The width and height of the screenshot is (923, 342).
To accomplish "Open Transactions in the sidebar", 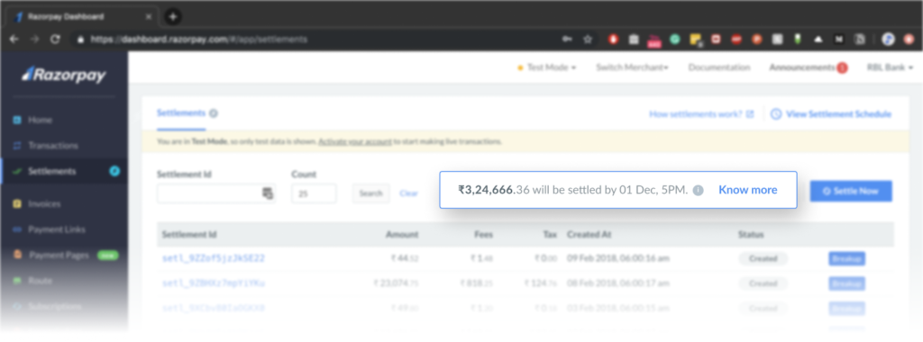I will tap(53, 145).
